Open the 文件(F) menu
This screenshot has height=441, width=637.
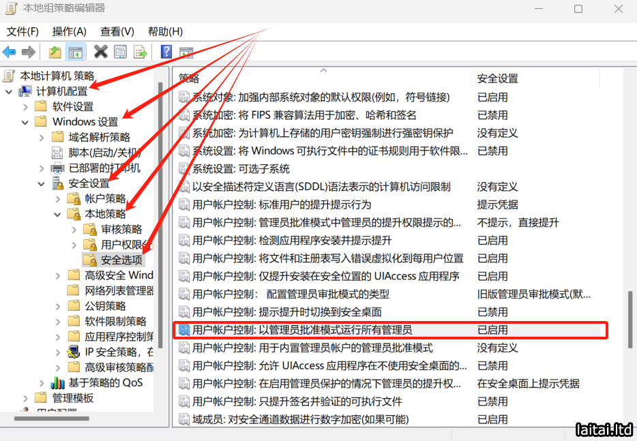pyautogui.click(x=23, y=31)
